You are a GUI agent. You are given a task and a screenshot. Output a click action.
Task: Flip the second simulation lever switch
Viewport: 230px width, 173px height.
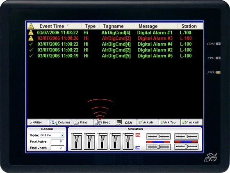click(x=89, y=142)
